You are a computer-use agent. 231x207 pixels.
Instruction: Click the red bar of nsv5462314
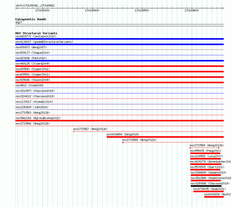pos(119,121)
